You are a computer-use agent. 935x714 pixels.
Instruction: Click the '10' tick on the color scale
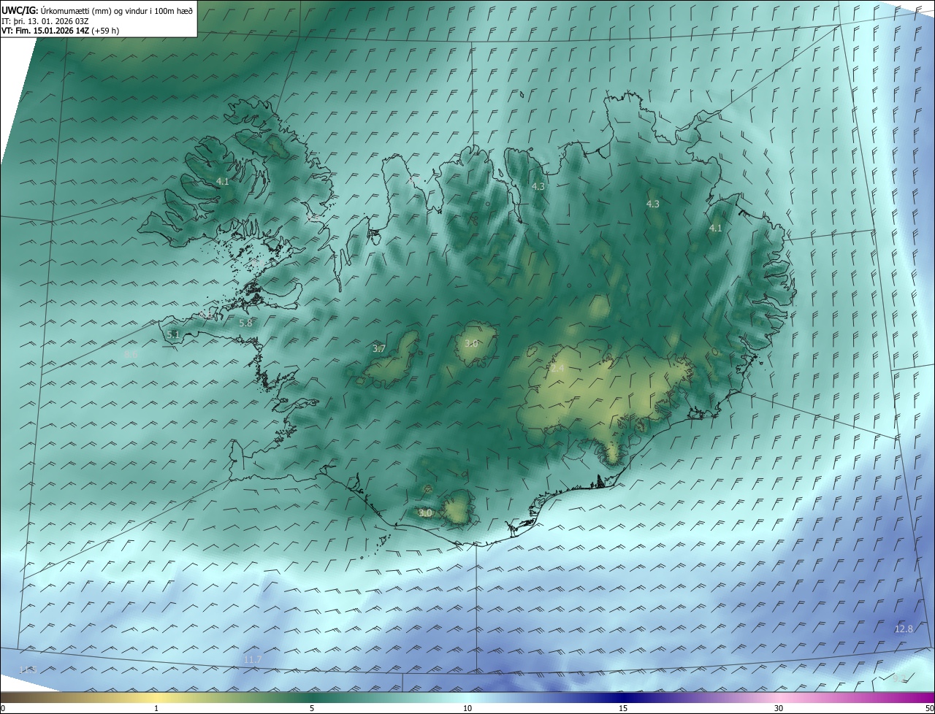pos(467,709)
